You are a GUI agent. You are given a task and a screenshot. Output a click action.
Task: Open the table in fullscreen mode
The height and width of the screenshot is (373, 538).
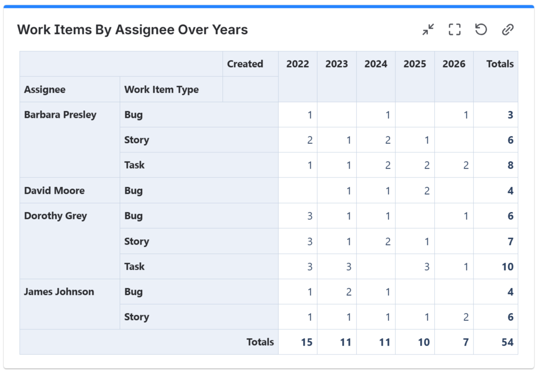pos(454,30)
